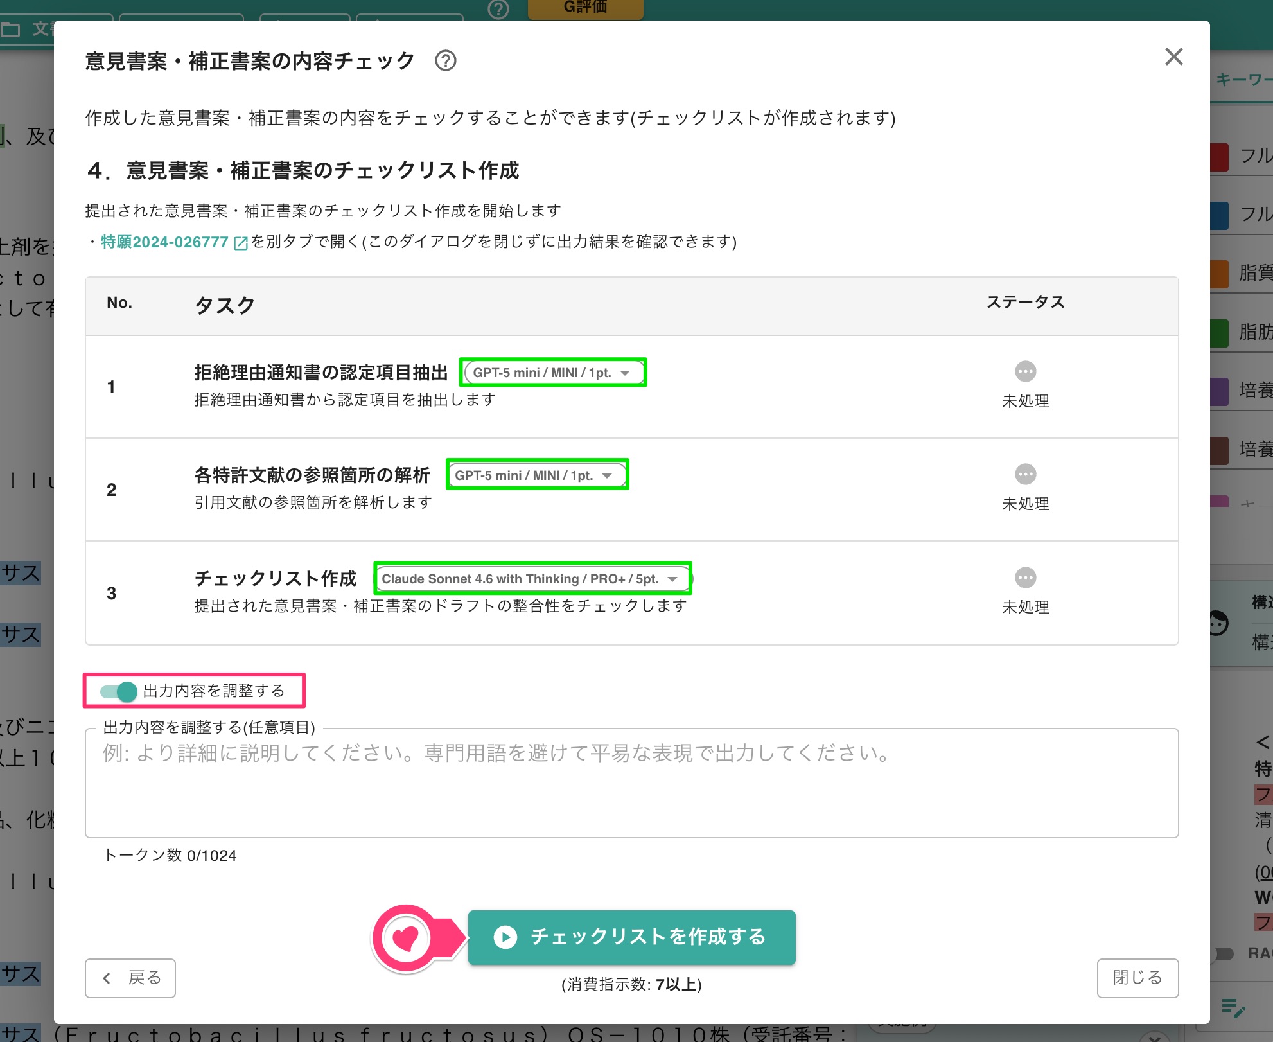Click the green 脂肪 color swatch

point(1219,333)
